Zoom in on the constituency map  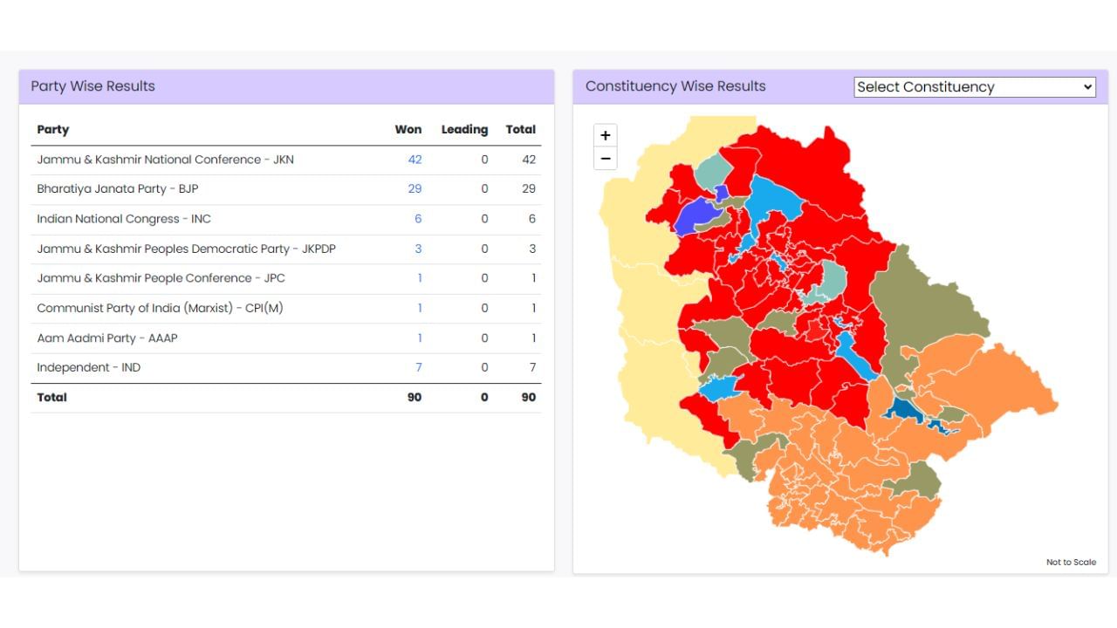(605, 135)
